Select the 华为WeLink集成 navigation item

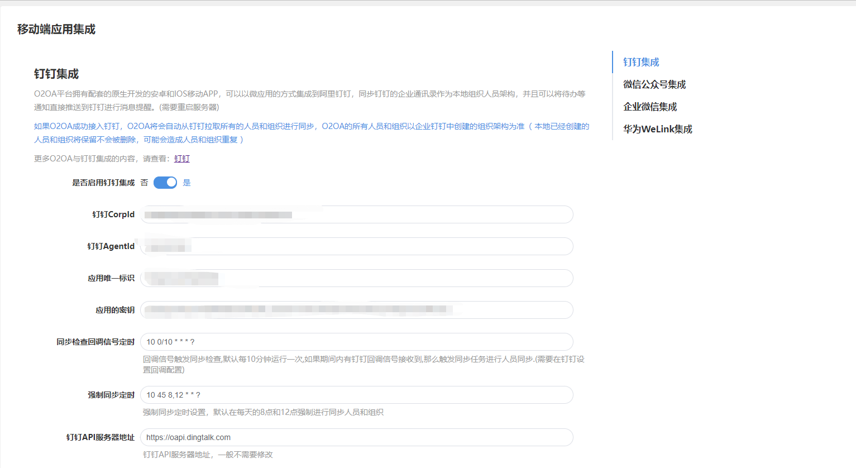point(658,128)
